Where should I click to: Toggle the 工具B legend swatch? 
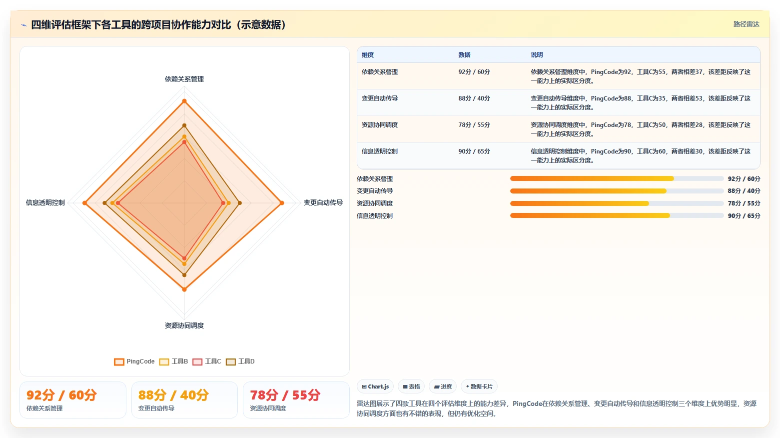click(x=164, y=361)
